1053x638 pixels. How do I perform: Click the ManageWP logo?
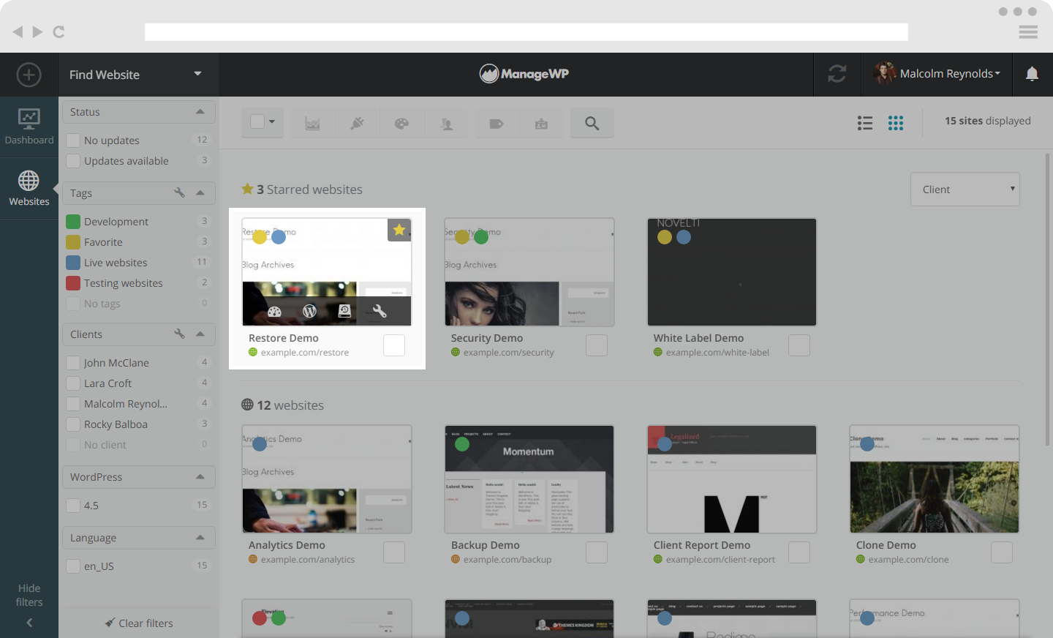[x=524, y=74]
